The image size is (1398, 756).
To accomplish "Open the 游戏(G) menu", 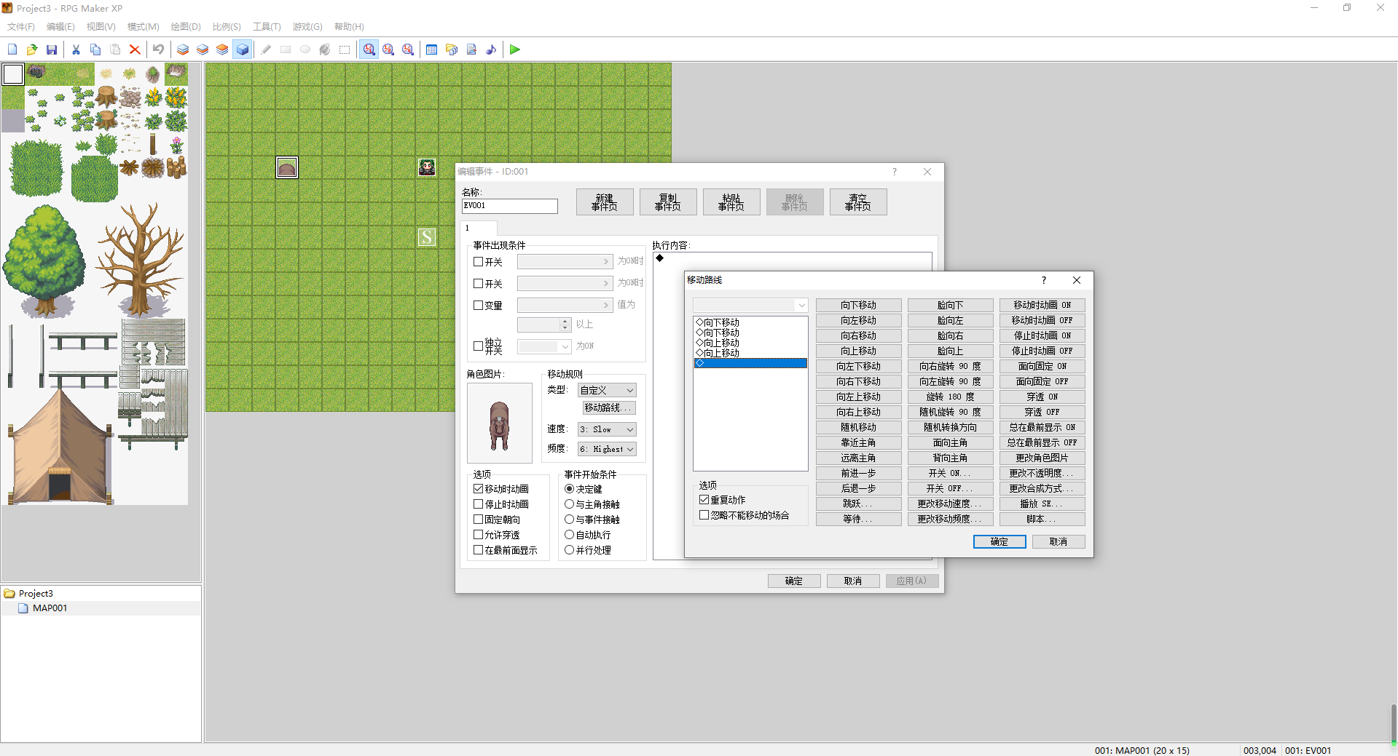I will pyautogui.click(x=307, y=27).
